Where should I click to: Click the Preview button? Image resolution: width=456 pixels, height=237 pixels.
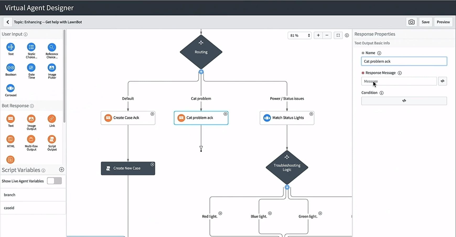click(443, 22)
